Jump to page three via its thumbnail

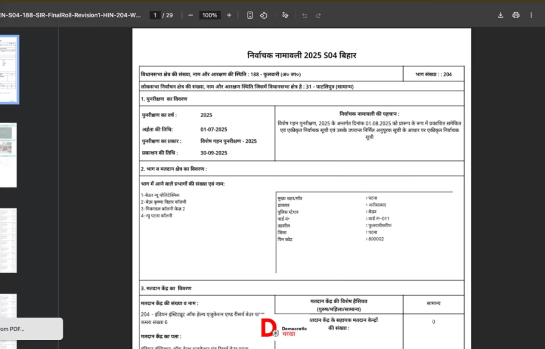(9, 241)
